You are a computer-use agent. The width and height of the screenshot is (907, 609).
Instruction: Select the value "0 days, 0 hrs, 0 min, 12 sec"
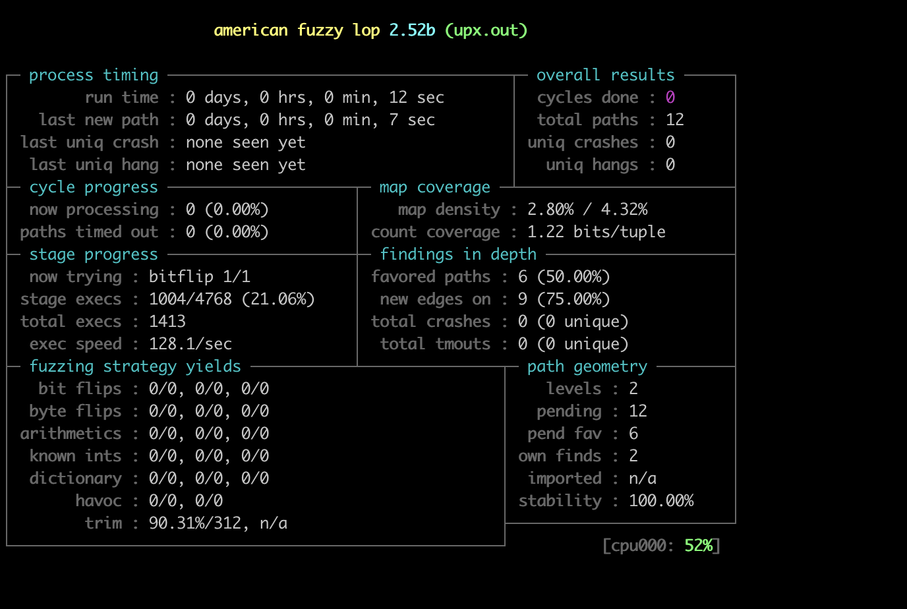coord(315,98)
